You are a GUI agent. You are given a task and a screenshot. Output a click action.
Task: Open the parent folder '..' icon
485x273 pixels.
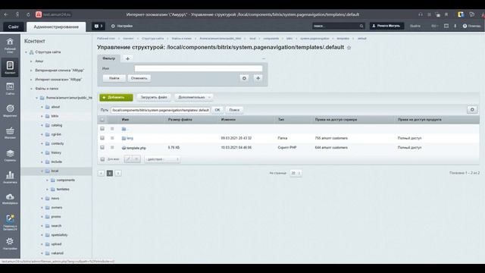pyautogui.click(x=124, y=129)
